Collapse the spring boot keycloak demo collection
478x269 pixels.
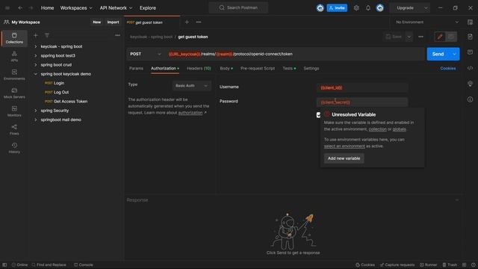[x=36, y=74]
